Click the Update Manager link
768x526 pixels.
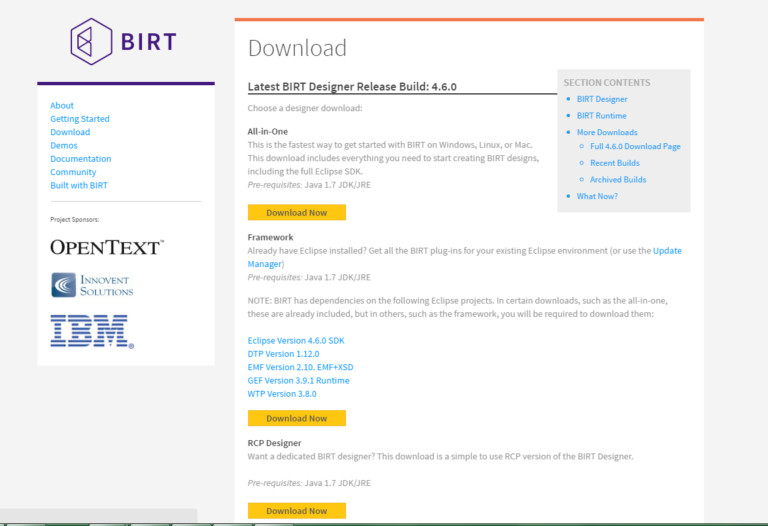[x=667, y=250]
